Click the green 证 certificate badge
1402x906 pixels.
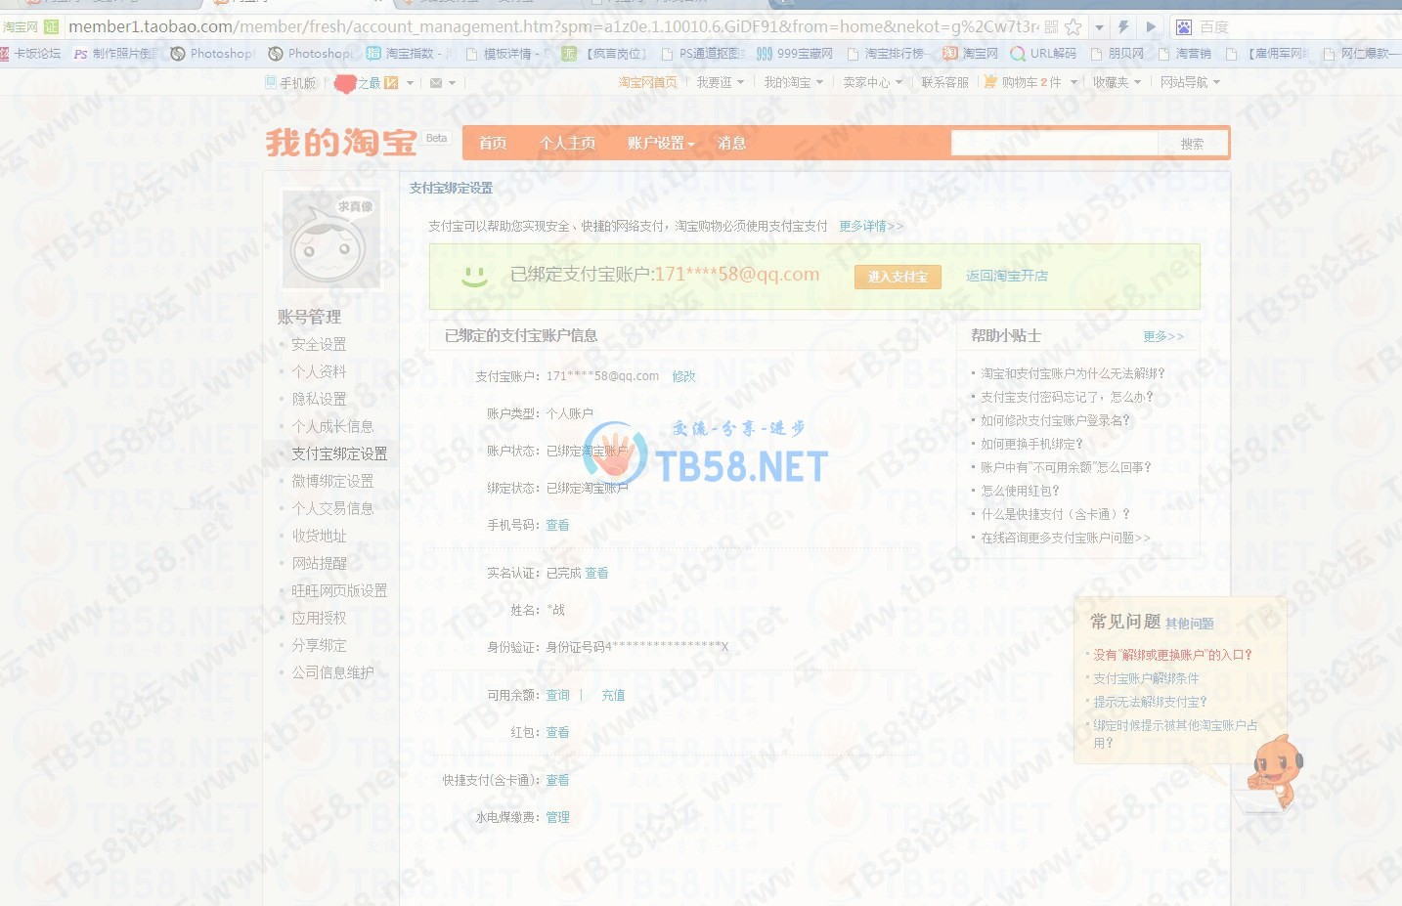52,27
